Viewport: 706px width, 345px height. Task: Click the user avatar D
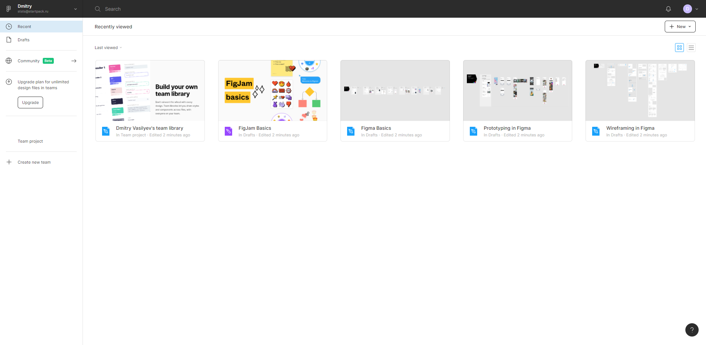point(687,9)
